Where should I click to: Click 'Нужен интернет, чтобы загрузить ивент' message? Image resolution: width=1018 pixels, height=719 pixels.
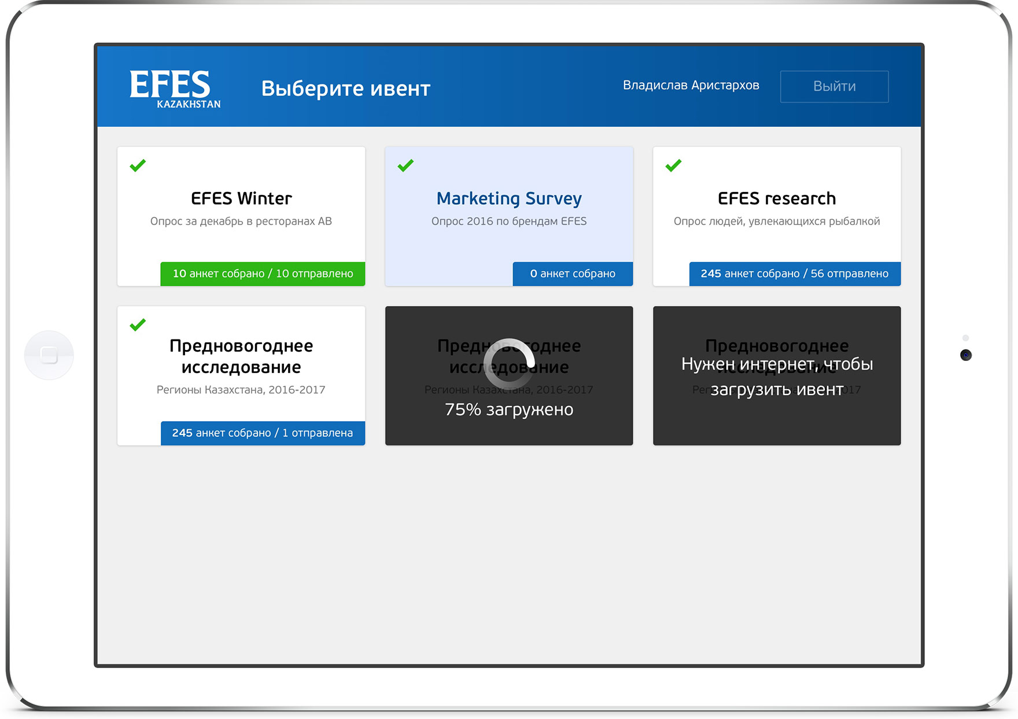[777, 377]
